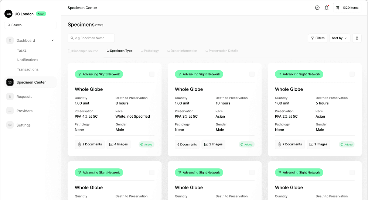Viewport: 368px width, 200px height.
Task: Switch to the Biosample source tab
Action: pos(83,51)
